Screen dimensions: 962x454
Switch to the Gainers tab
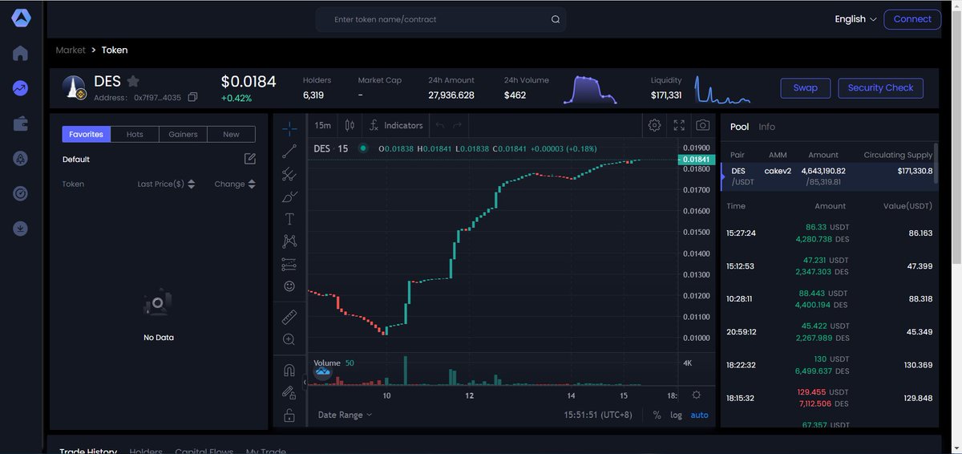[183, 135]
